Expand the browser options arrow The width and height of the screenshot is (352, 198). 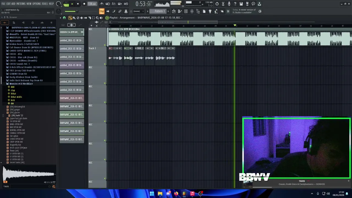pyautogui.click(x=2, y=17)
